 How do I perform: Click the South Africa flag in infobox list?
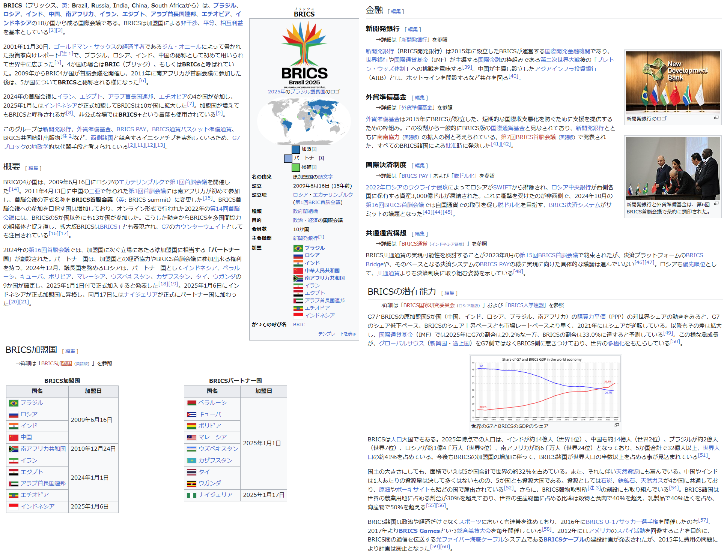(x=298, y=278)
